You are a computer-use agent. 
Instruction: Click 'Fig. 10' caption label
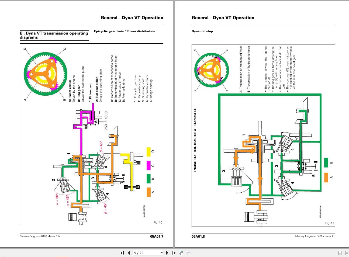tap(158, 223)
